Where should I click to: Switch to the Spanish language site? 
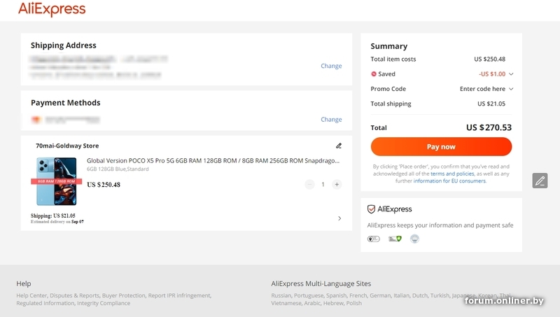[336, 295]
